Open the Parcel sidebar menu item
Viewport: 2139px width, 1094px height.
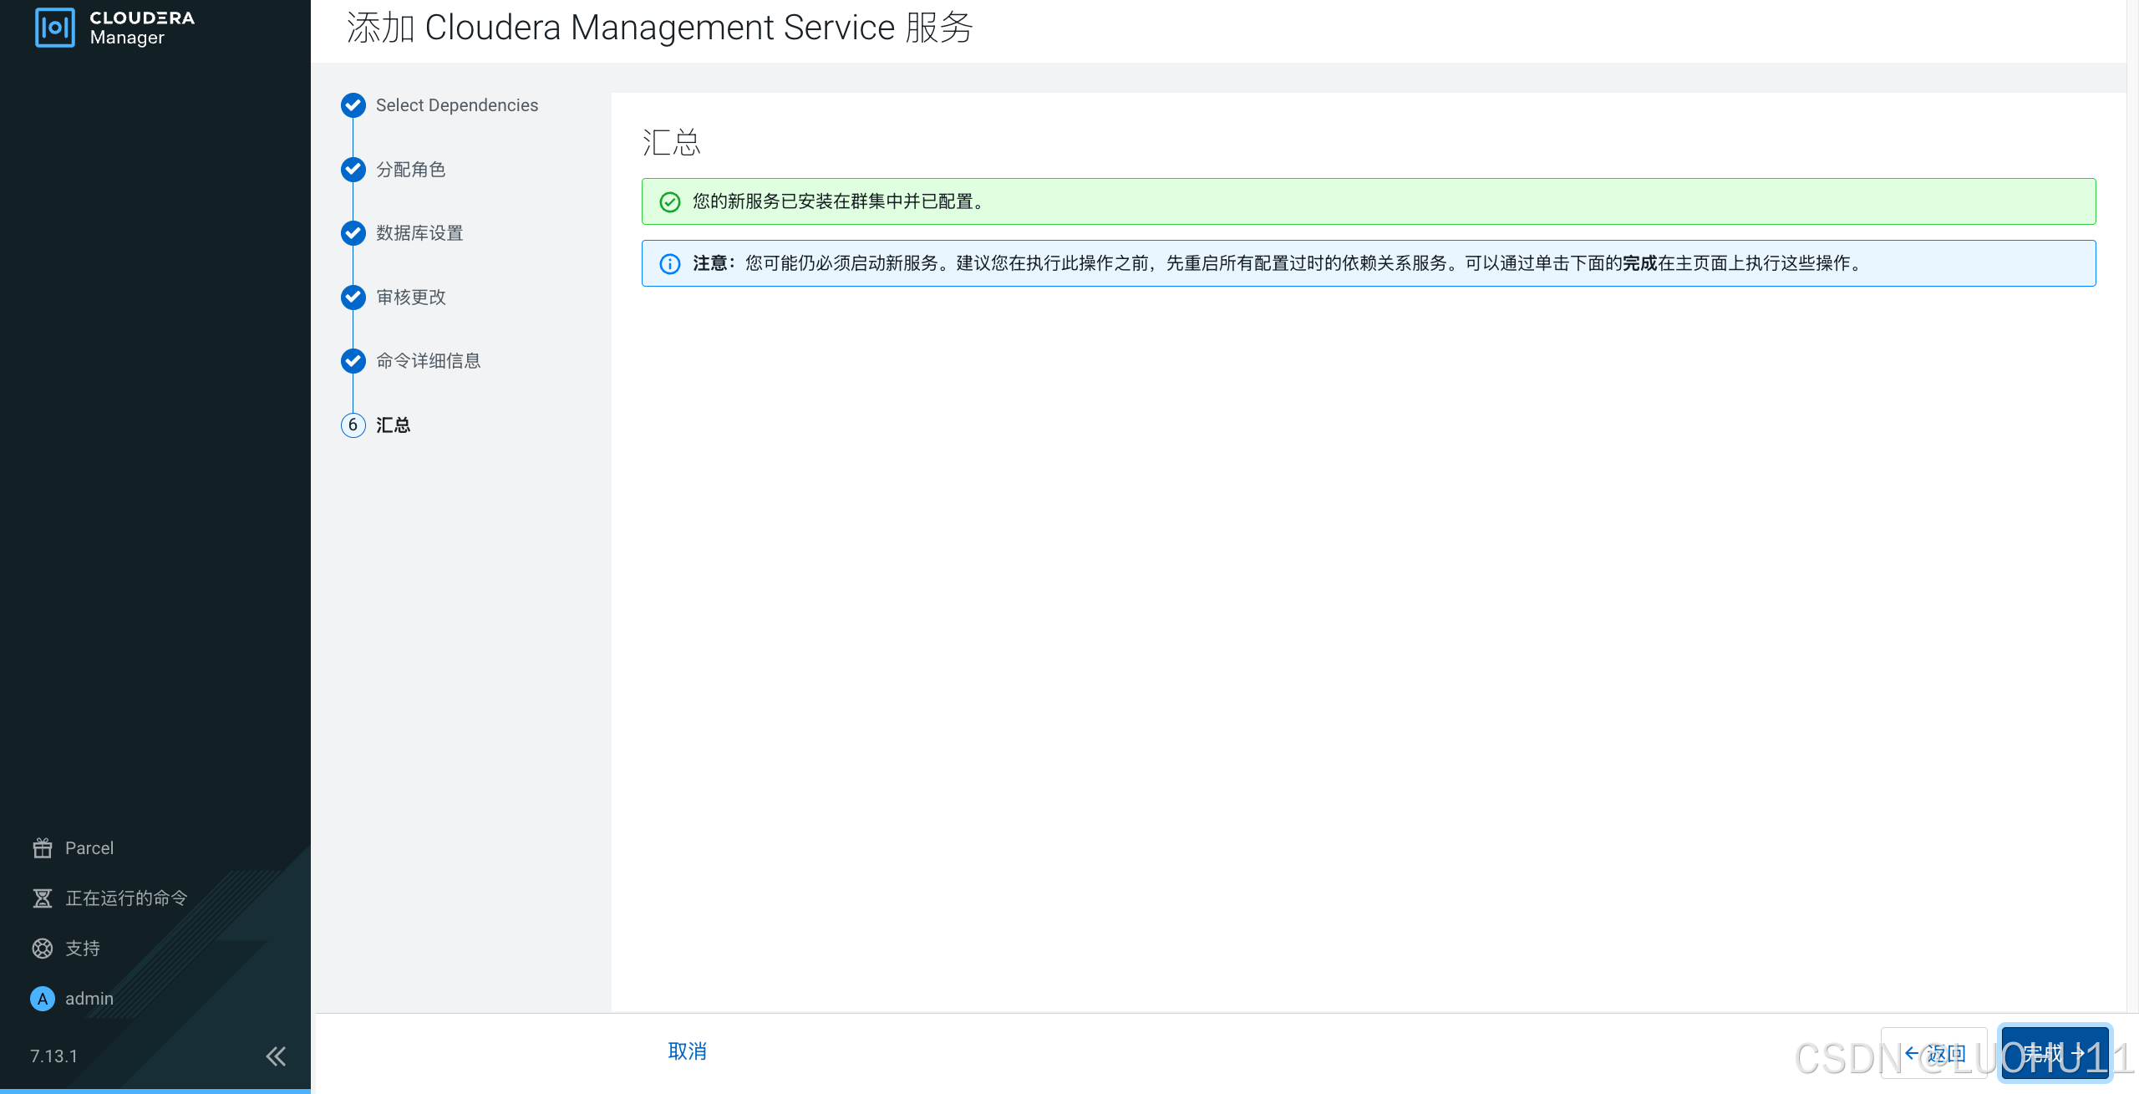click(89, 848)
